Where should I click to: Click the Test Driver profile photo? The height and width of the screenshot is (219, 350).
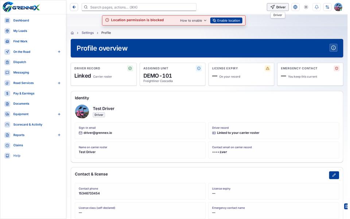pyautogui.click(x=82, y=112)
